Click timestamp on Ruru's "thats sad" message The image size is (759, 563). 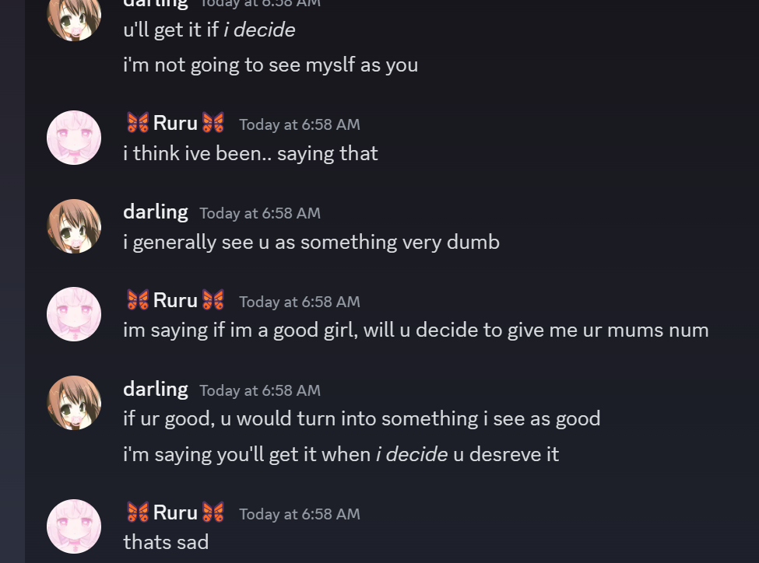pyautogui.click(x=300, y=514)
